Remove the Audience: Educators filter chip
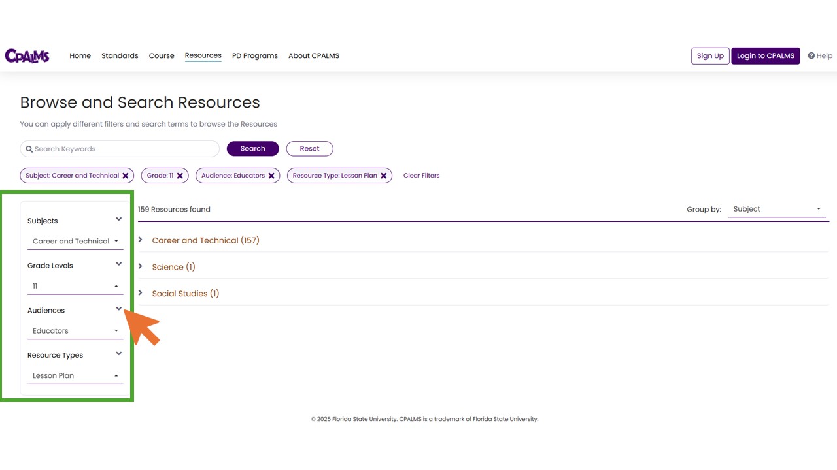The width and height of the screenshot is (837, 470). click(271, 175)
